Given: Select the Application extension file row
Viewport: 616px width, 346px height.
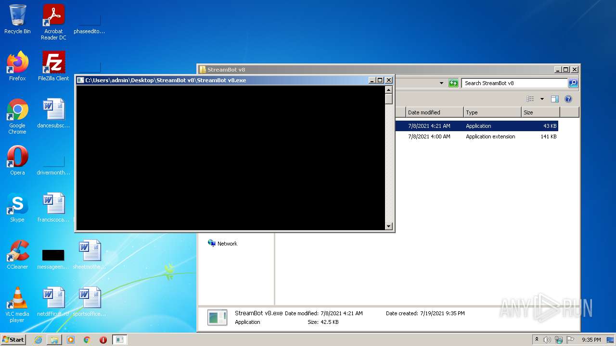Looking at the screenshot, I should tap(476, 136).
